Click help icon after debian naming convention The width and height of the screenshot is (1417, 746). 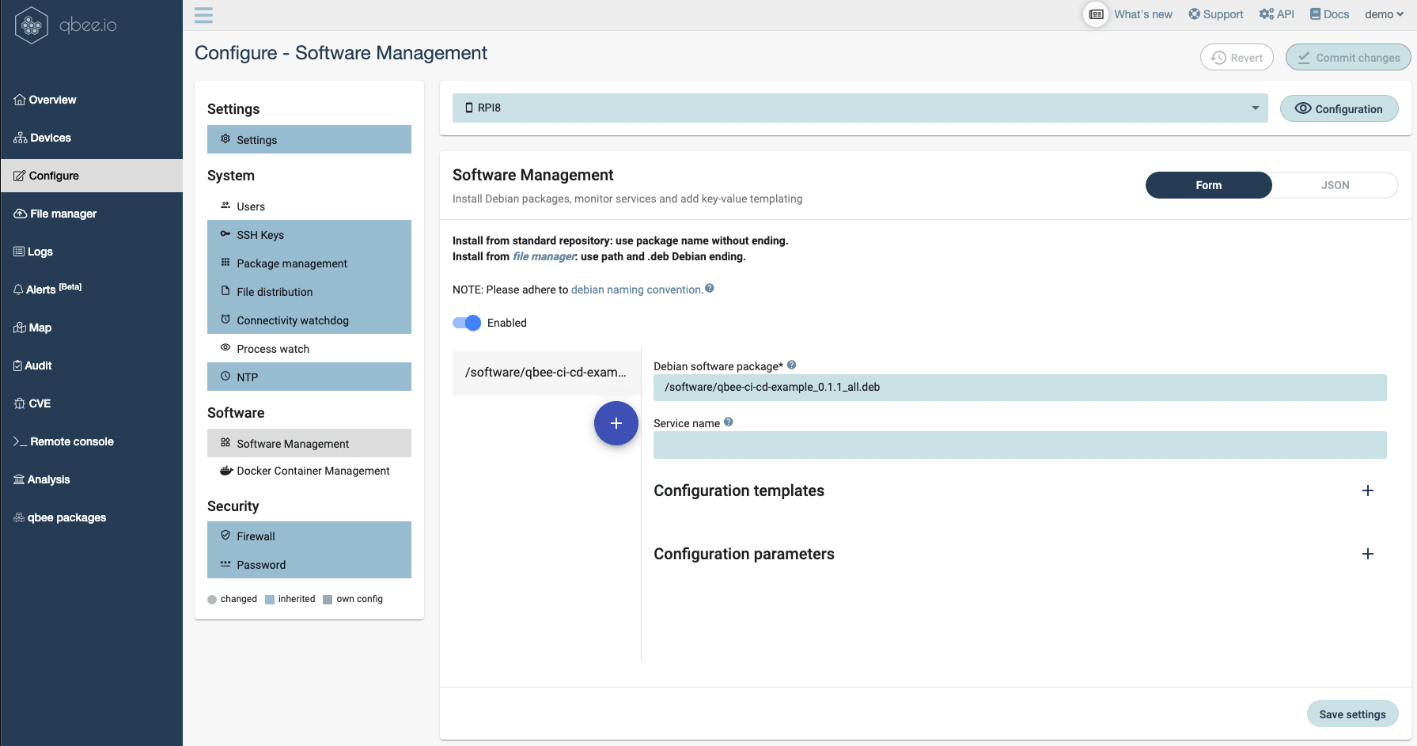click(x=710, y=289)
